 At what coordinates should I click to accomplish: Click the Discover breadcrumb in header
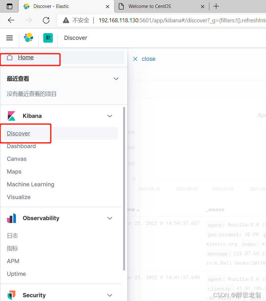(75, 38)
